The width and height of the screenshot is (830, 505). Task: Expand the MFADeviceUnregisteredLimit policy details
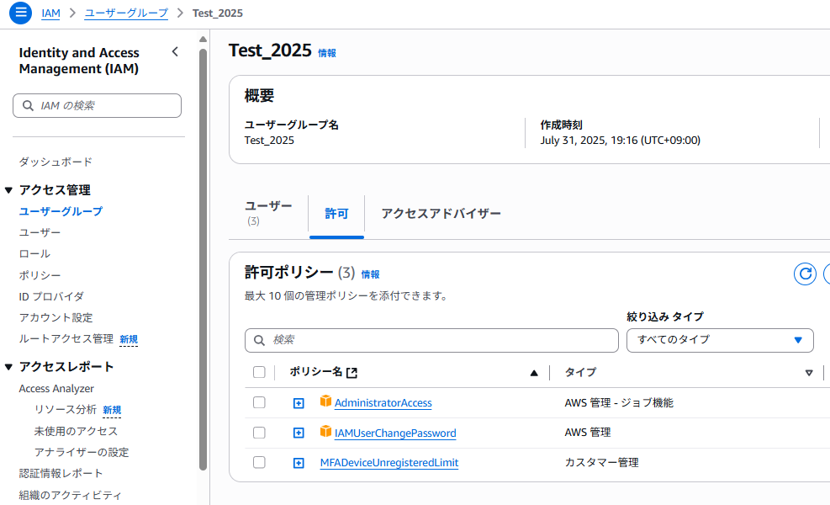[x=299, y=463]
